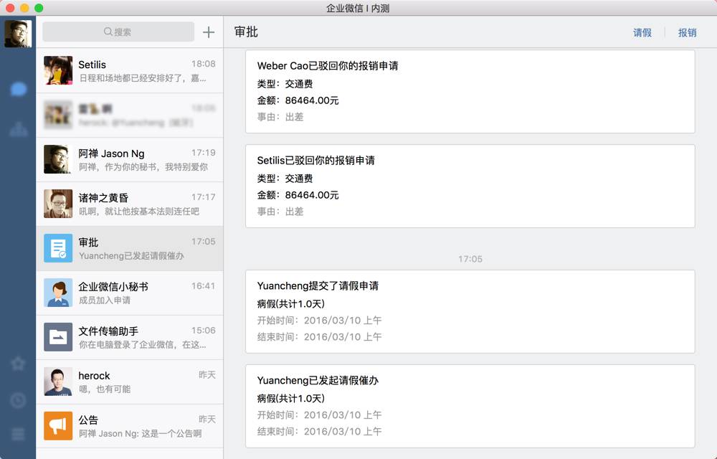Open the Yuancheng已发起请假催办 card
The height and width of the screenshot is (459, 717).
click(470, 406)
